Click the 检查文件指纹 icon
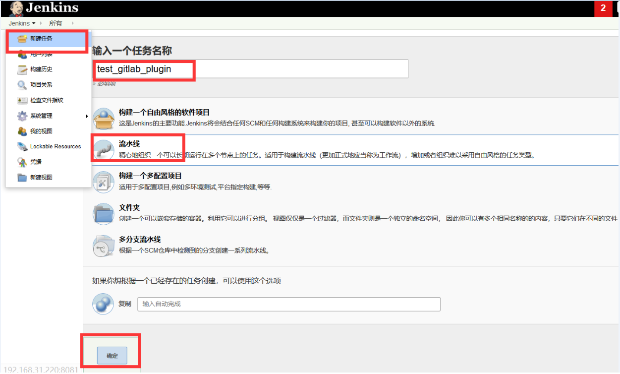Screen dimensions: 620x374 (22, 100)
